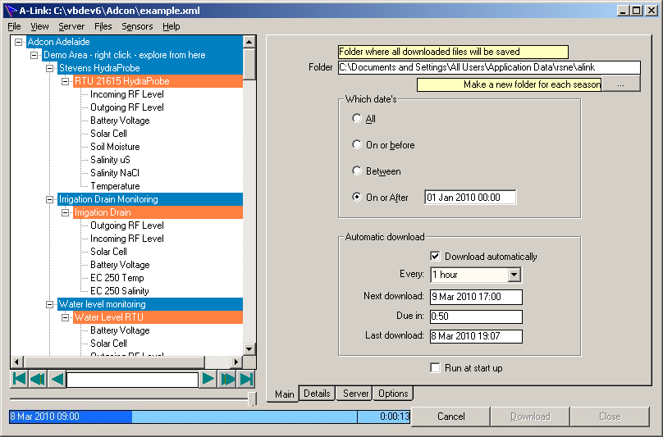Collapse the Irrigation Drain Monitoring node
This screenshot has height=437, width=663.
(x=50, y=199)
